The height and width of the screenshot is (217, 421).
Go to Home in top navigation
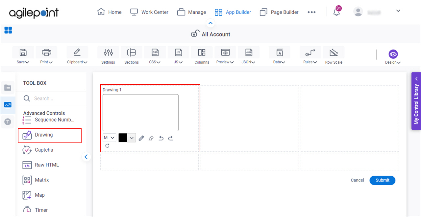coord(110,12)
